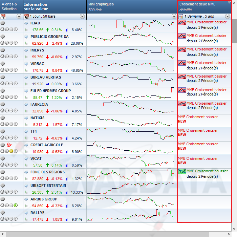The image size is (237, 237).
Task: Click horizontal scrollbar left arrow
Action: (x=3, y=234)
